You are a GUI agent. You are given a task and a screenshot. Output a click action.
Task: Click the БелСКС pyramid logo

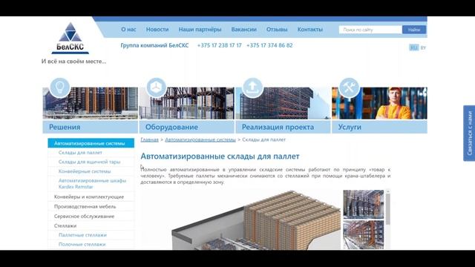coord(71,38)
